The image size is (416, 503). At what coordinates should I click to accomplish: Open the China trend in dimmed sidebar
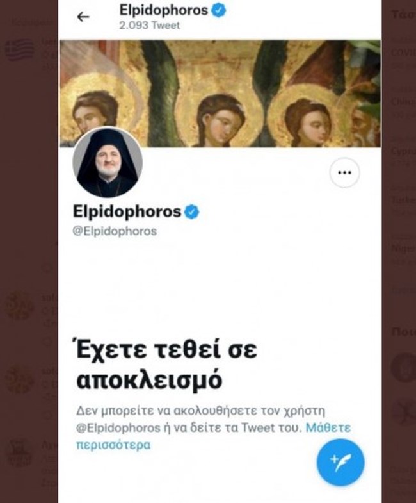pyautogui.click(x=403, y=102)
